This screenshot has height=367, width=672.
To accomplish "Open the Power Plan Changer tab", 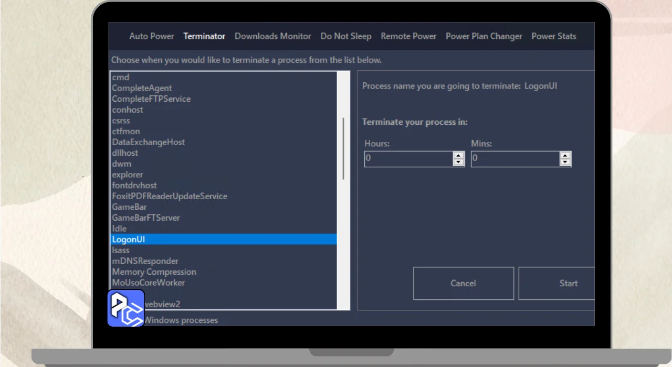I will click(x=484, y=36).
